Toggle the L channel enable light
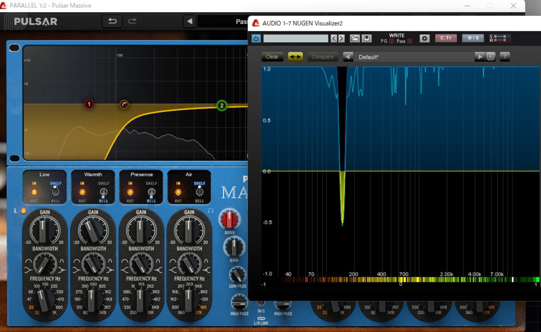Image resolution: width=541 pixels, height=332 pixels. pyautogui.click(x=23, y=210)
